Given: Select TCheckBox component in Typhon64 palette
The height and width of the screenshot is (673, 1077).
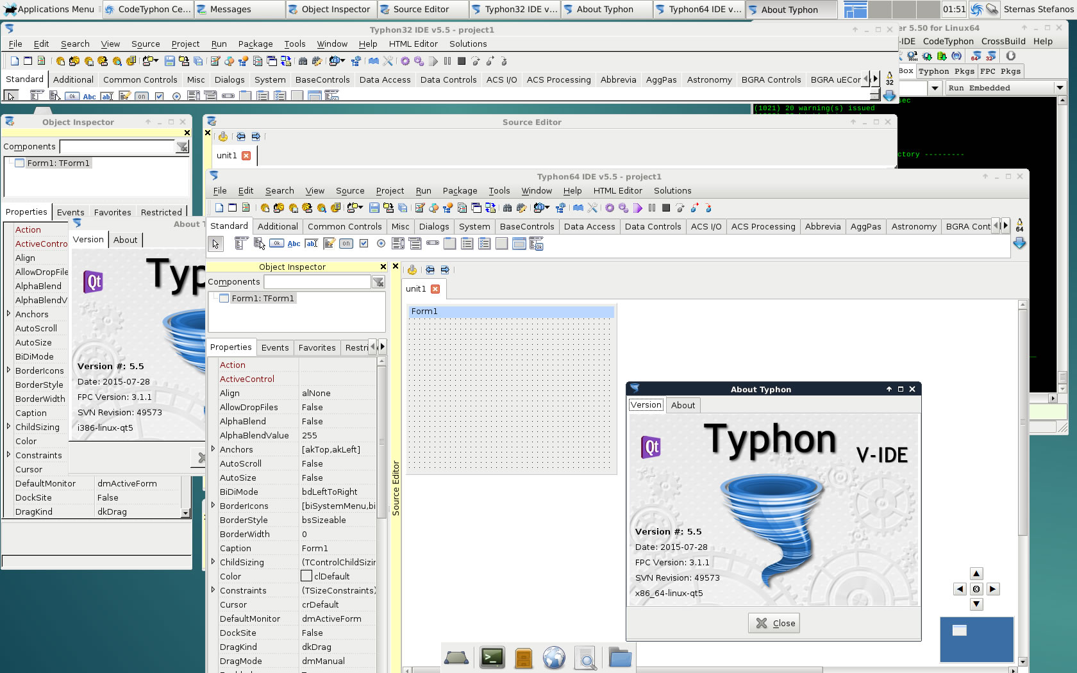Looking at the screenshot, I should coord(363,244).
